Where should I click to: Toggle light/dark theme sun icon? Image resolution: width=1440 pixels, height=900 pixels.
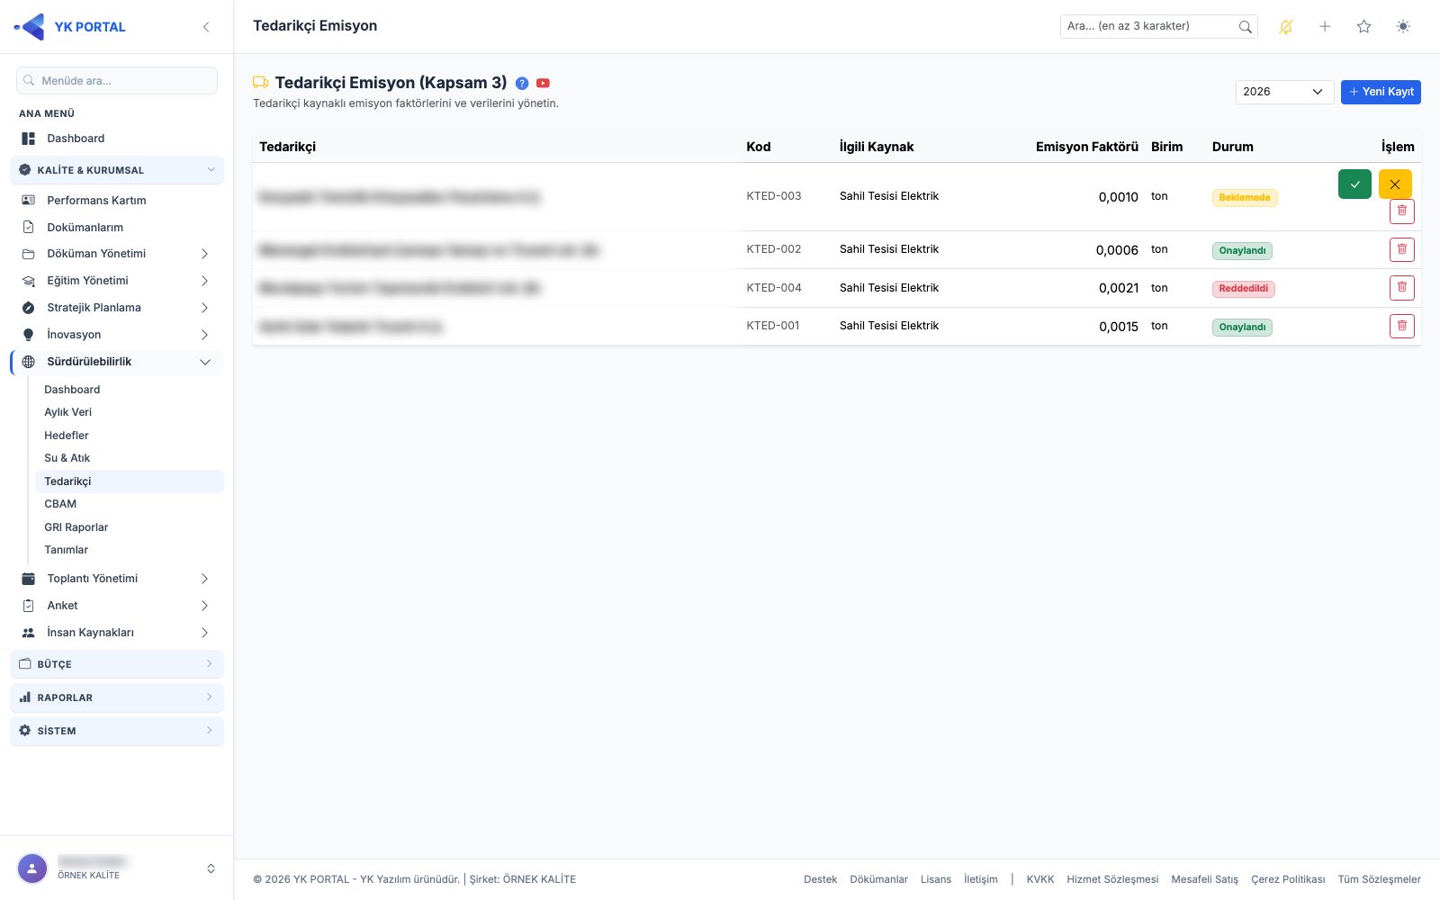pos(1403,27)
